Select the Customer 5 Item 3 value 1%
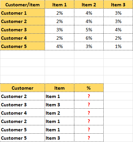Viewport: 133px width, 142px height. tap(118, 46)
